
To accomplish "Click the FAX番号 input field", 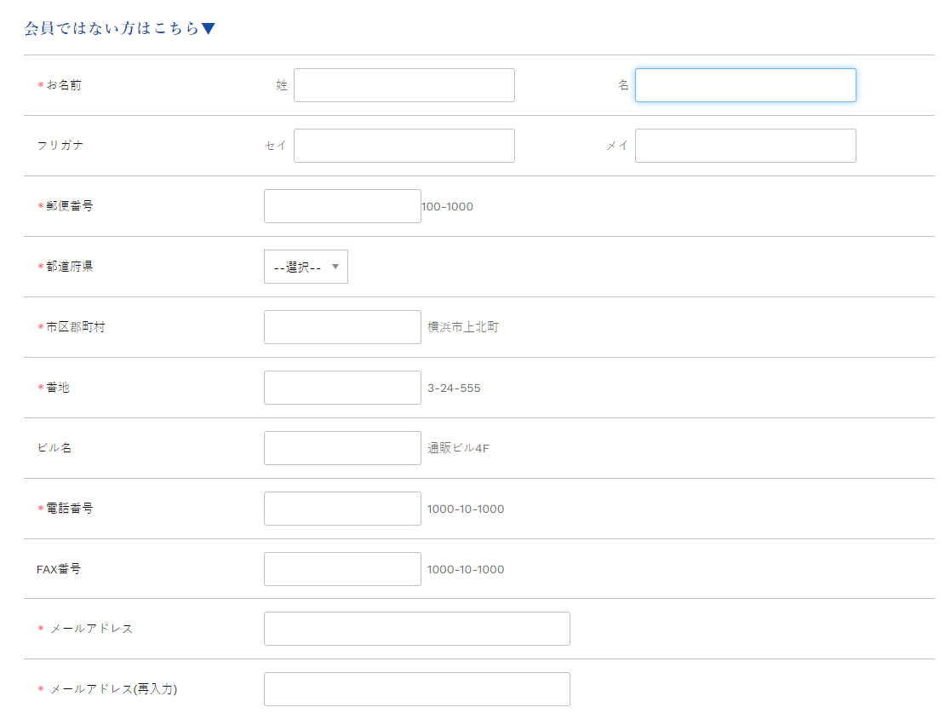I will pyautogui.click(x=342, y=569).
